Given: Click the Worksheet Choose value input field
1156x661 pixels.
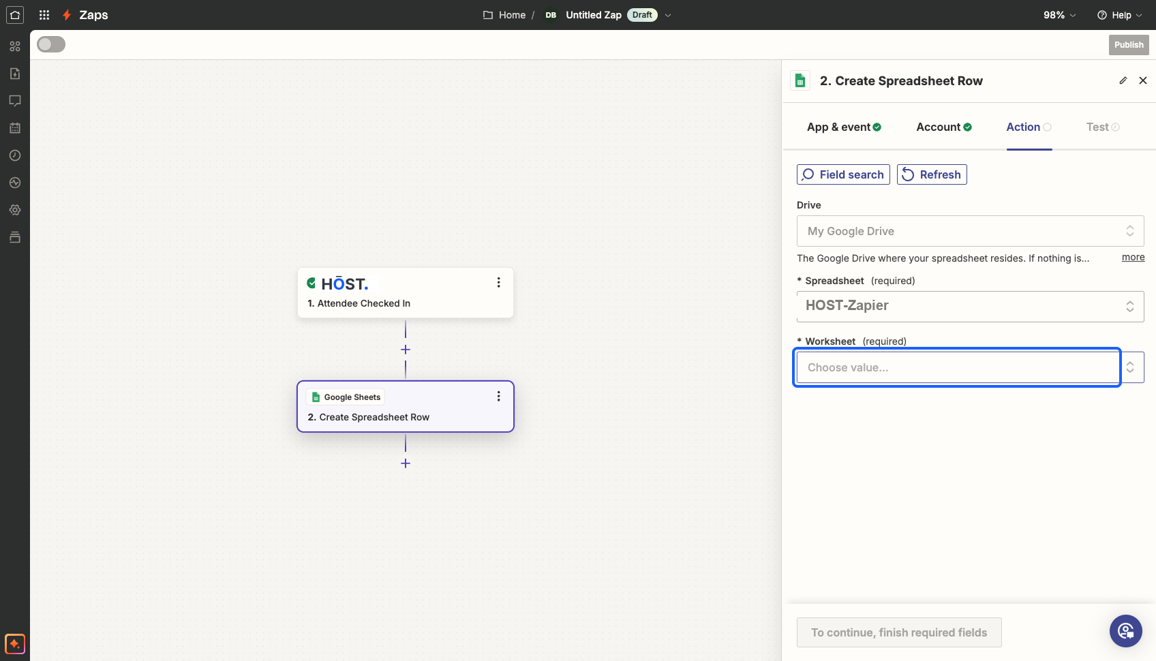Looking at the screenshot, I should [957, 367].
